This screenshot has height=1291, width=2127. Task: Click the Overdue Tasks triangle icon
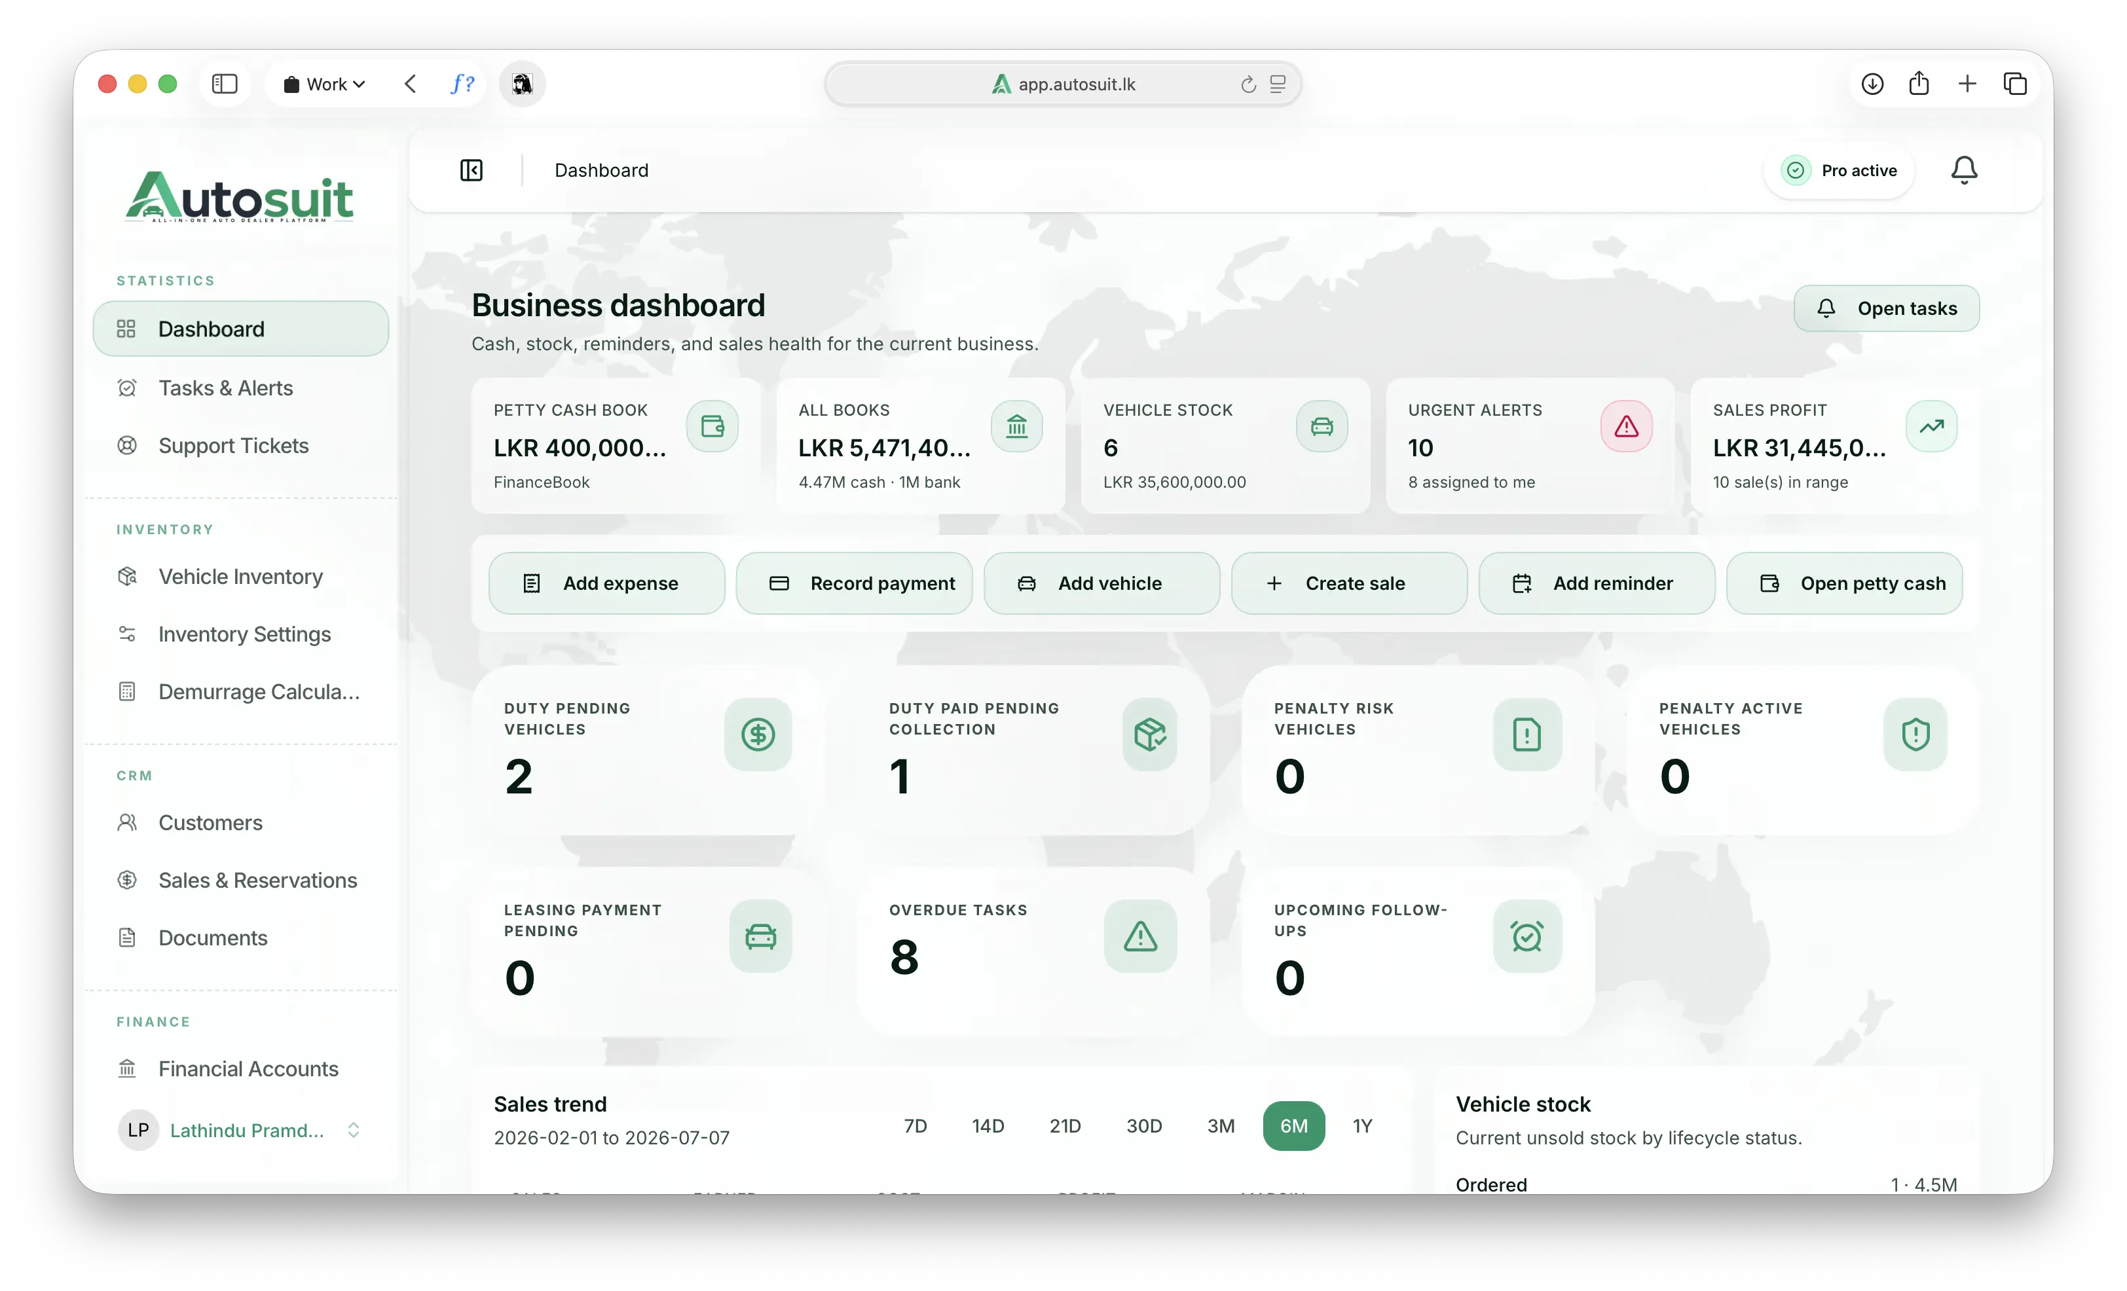(x=1140, y=936)
